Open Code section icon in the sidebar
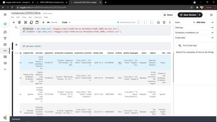This screenshot has height=122, width=217. [5, 51]
